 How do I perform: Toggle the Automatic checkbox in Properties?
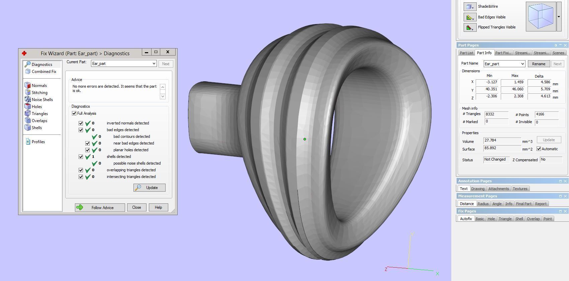click(x=539, y=149)
